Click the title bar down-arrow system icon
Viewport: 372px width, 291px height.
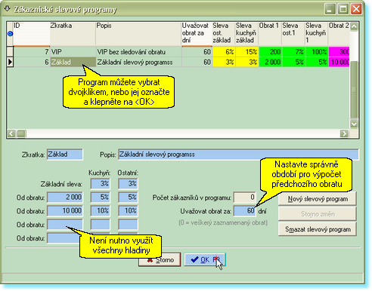click(x=7, y=9)
